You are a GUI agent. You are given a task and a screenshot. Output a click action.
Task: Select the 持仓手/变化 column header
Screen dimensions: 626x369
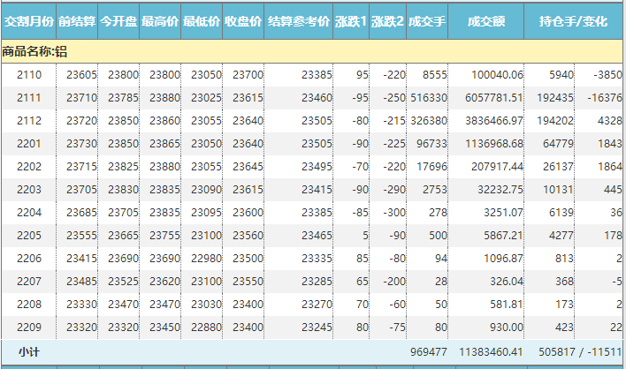click(573, 20)
